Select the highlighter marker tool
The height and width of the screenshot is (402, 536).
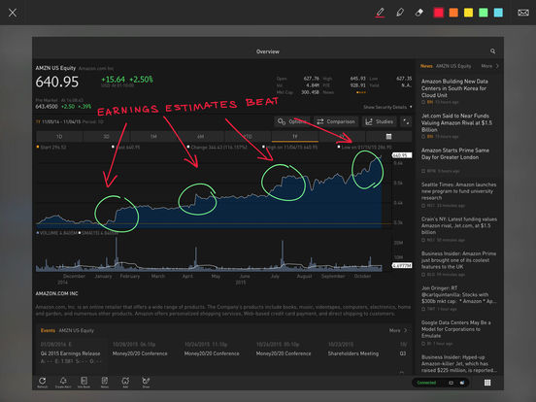pos(400,13)
